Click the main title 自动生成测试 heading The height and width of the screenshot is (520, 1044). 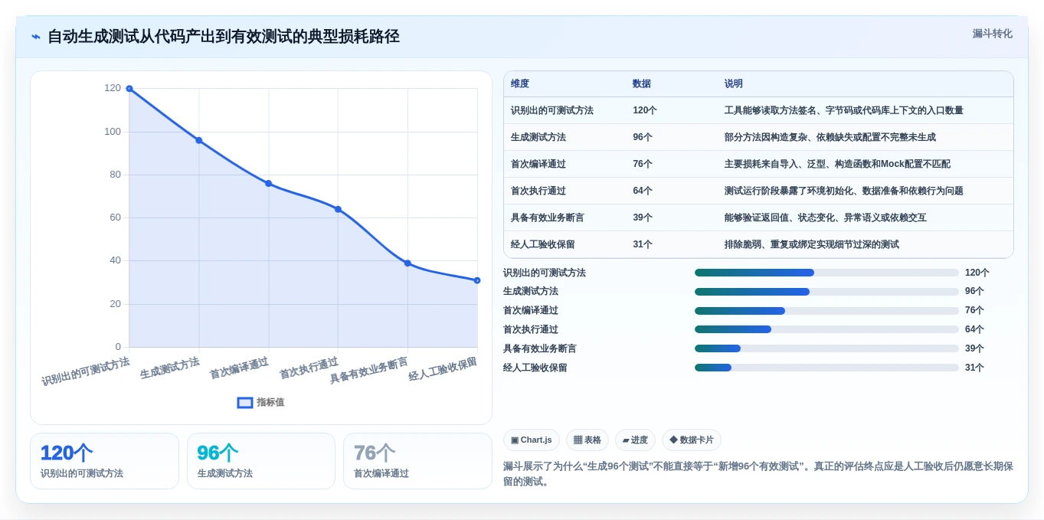pos(224,36)
